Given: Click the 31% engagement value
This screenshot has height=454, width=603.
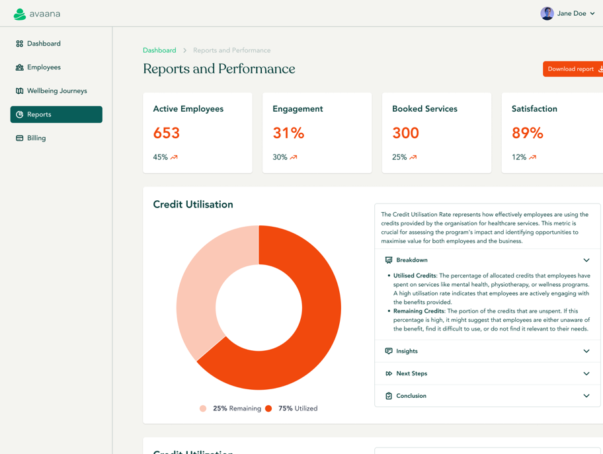Looking at the screenshot, I should 288,133.
